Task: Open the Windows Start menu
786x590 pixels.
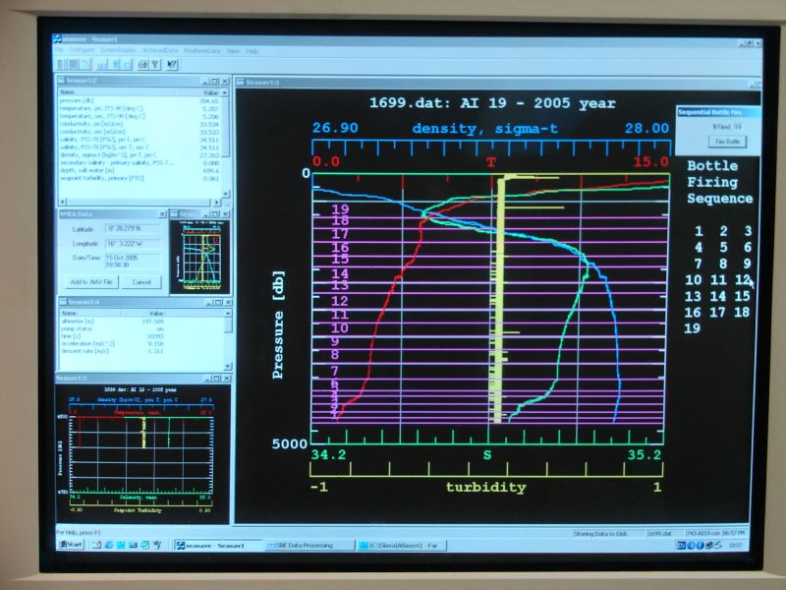Action: click(x=70, y=544)
